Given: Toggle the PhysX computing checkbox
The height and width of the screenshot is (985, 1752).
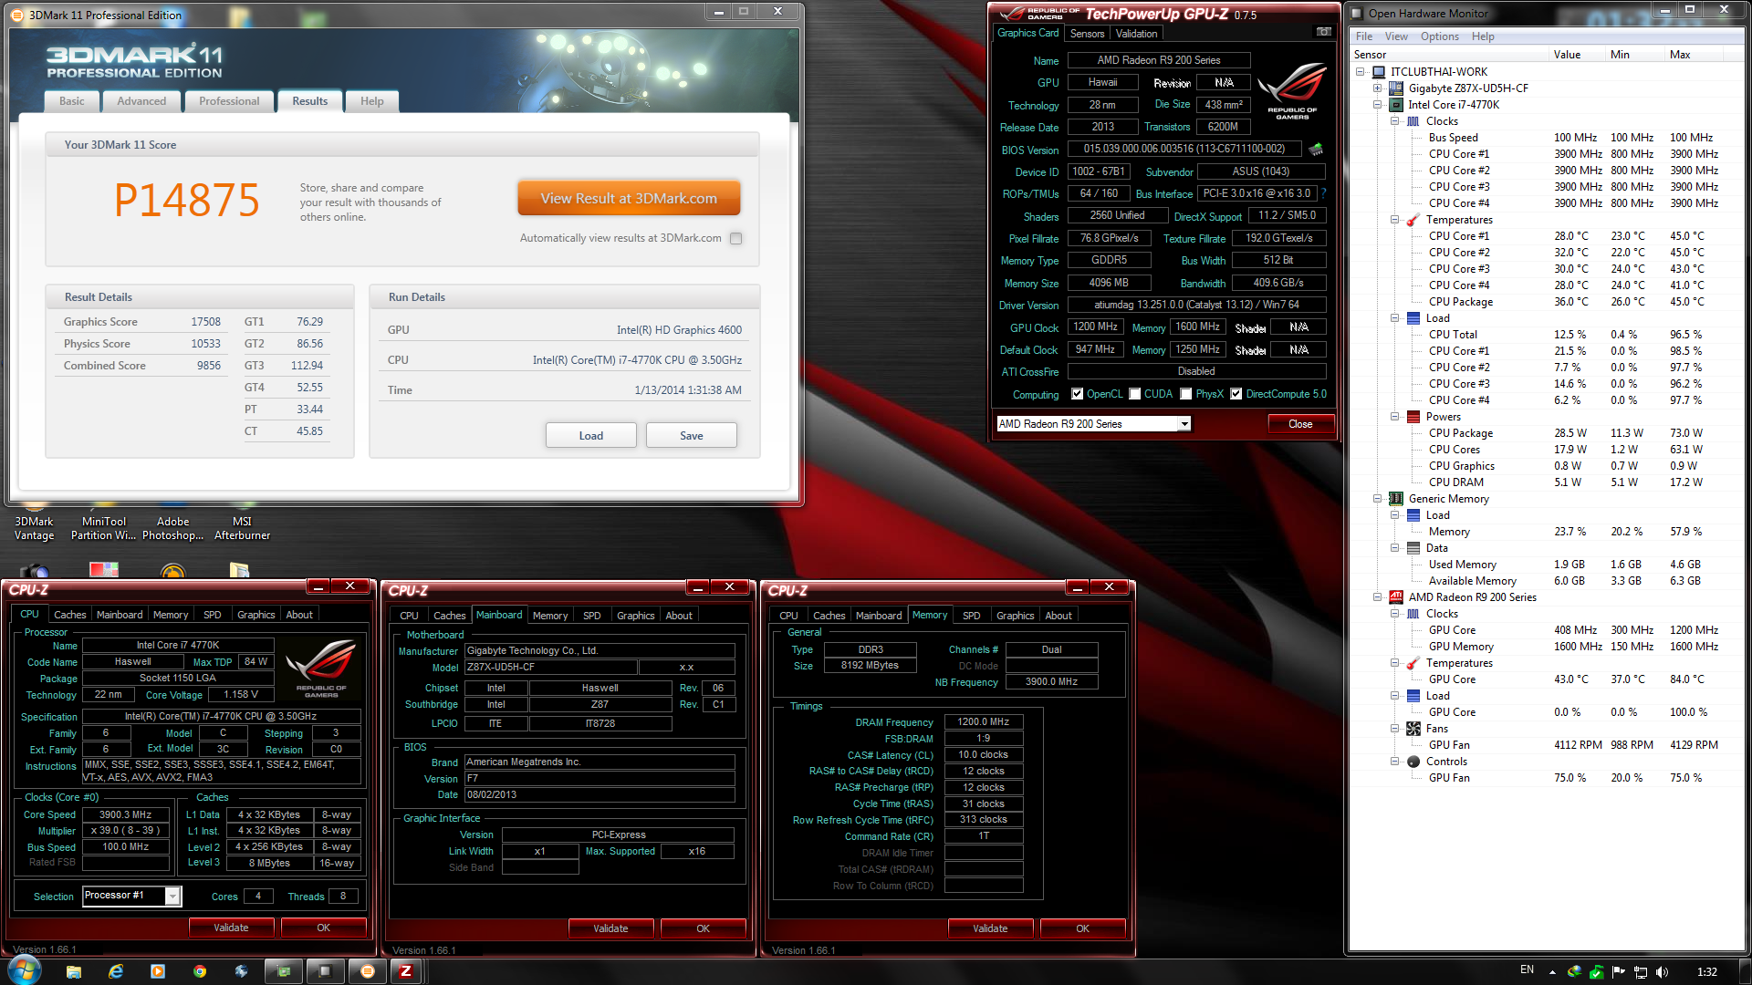Looking at the screenshot, I should click(1185, 394).
